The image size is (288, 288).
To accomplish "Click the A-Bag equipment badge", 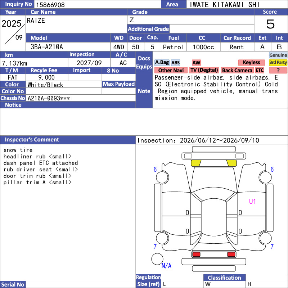I will [x=162, y=62].
